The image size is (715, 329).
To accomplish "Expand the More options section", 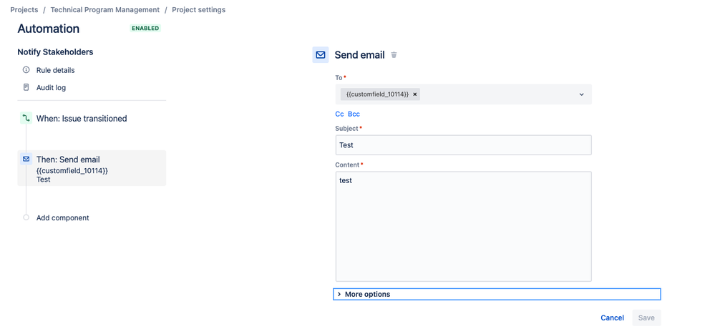I will (x=497, y=295).
